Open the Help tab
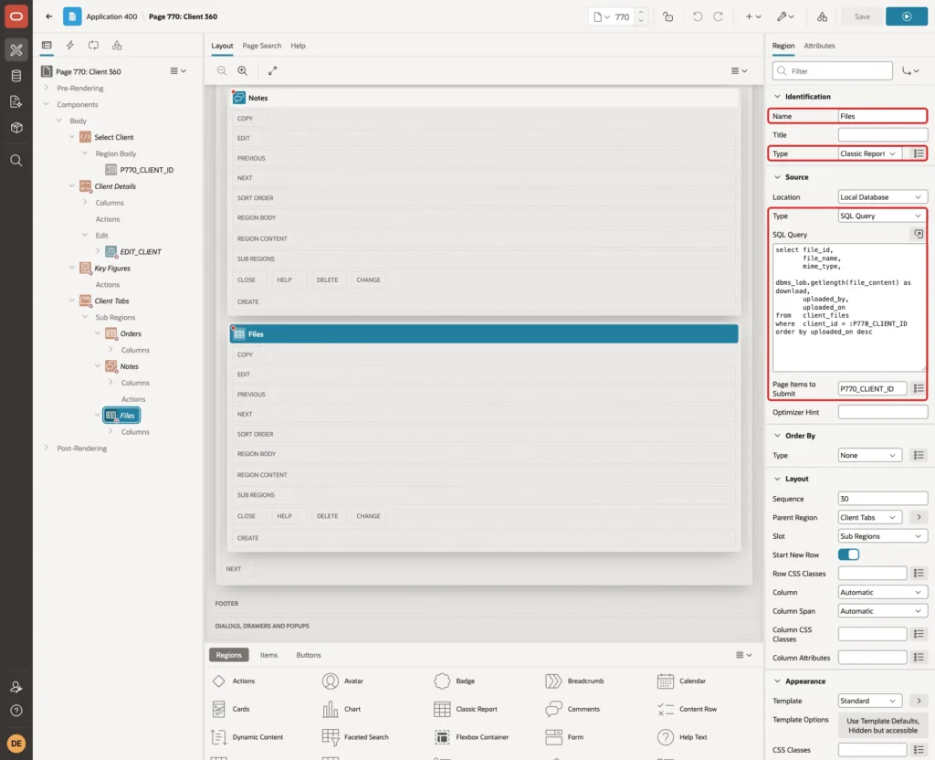The width and height of the screenshot is (935, 760). coord(298,46)
